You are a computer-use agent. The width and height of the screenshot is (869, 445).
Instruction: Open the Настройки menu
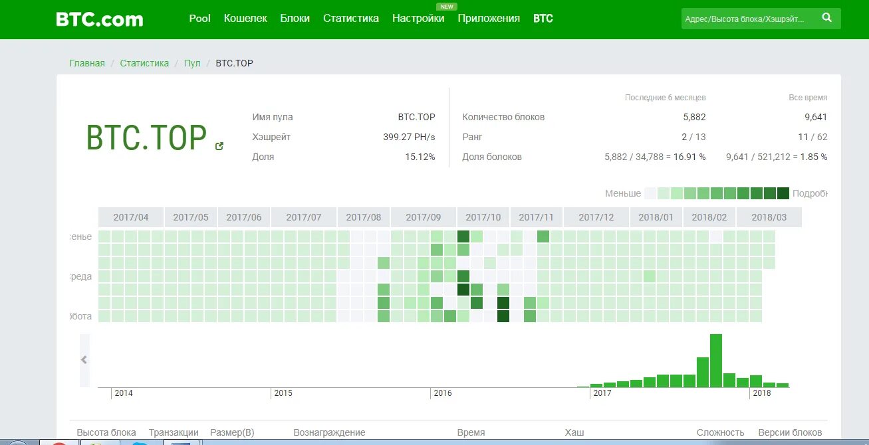(418, 19)
